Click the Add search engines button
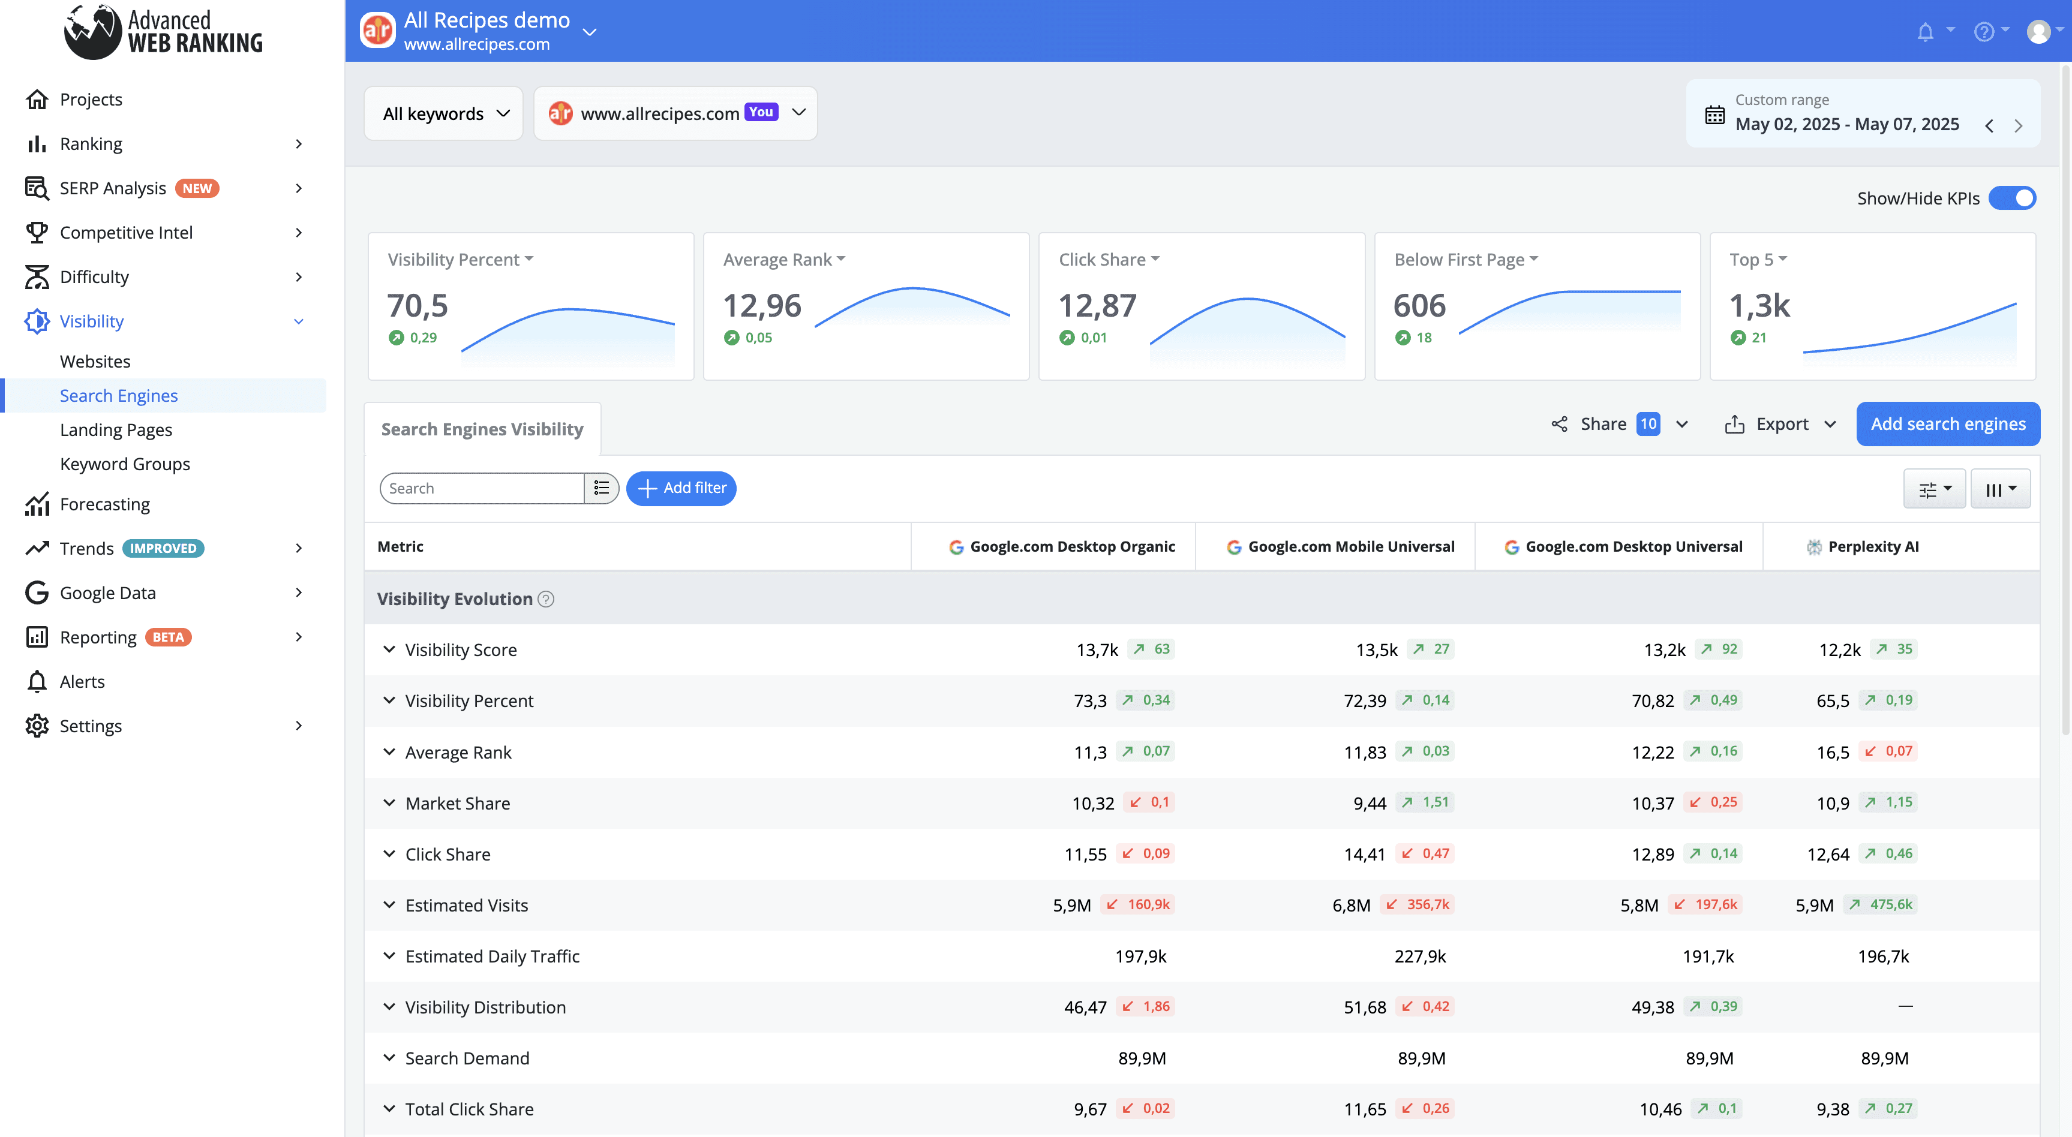The width and height of the screenshot is (2072, 1137). 1947,424
